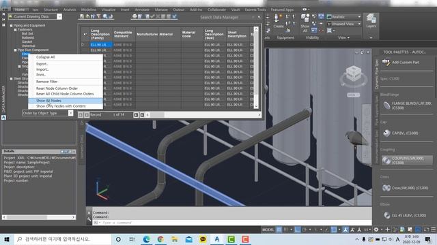Toggle object snap in status bar
Screen dimensions: 437x245
(x=334, y=229)
